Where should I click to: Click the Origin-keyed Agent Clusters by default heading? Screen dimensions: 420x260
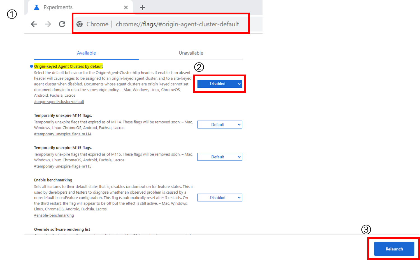[x=68, y=66]
